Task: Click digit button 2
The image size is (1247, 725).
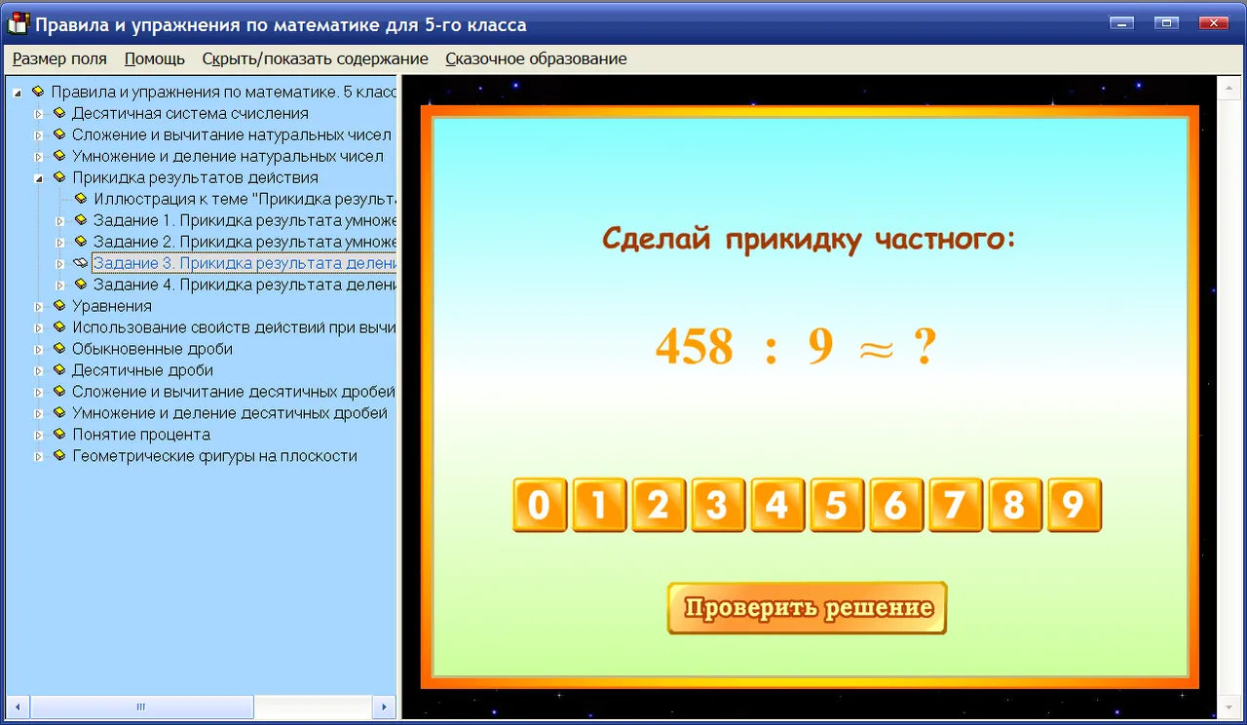Action: pos(659,505)
